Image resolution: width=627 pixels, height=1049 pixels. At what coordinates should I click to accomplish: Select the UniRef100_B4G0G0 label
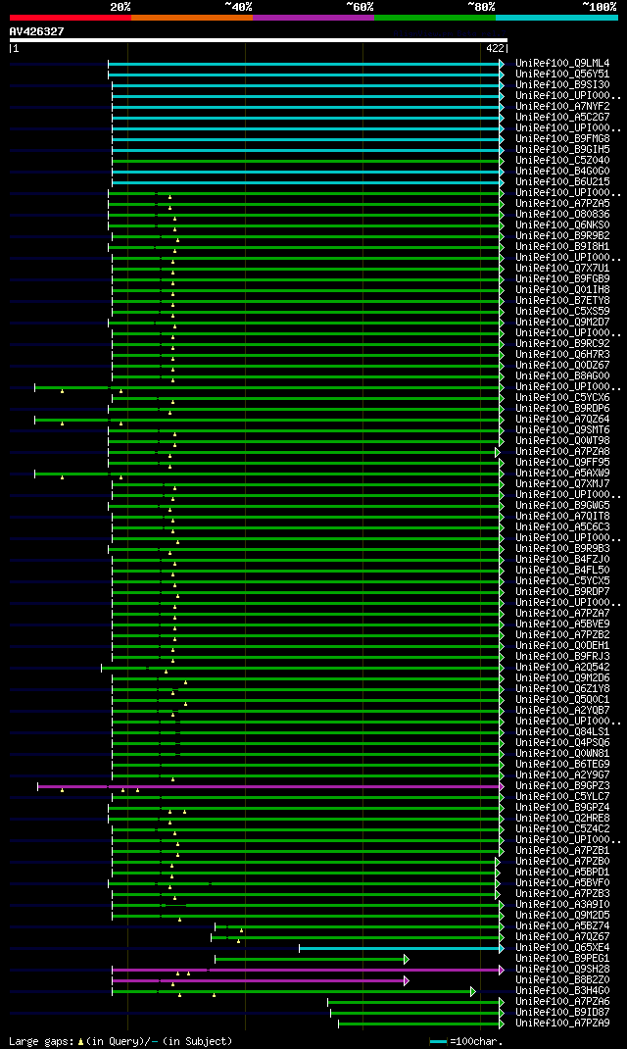point(562,172)
